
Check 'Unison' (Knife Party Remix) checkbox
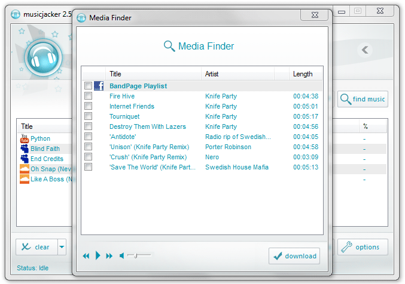click(88, 147)
